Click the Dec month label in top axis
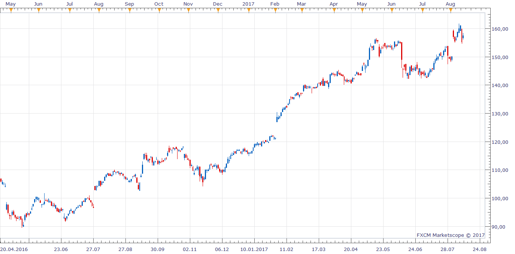The width and height of the screenshot is (515, 254). [218, 4]
